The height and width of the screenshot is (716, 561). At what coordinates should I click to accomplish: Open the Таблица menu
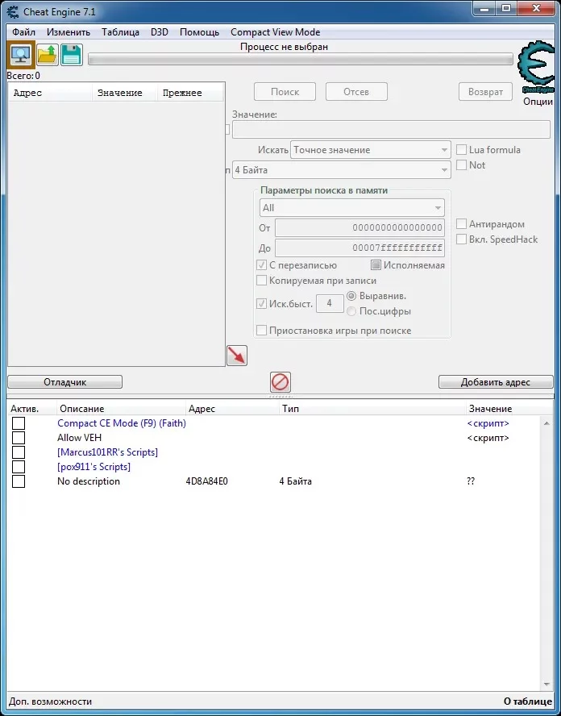[x=120, y=32]
